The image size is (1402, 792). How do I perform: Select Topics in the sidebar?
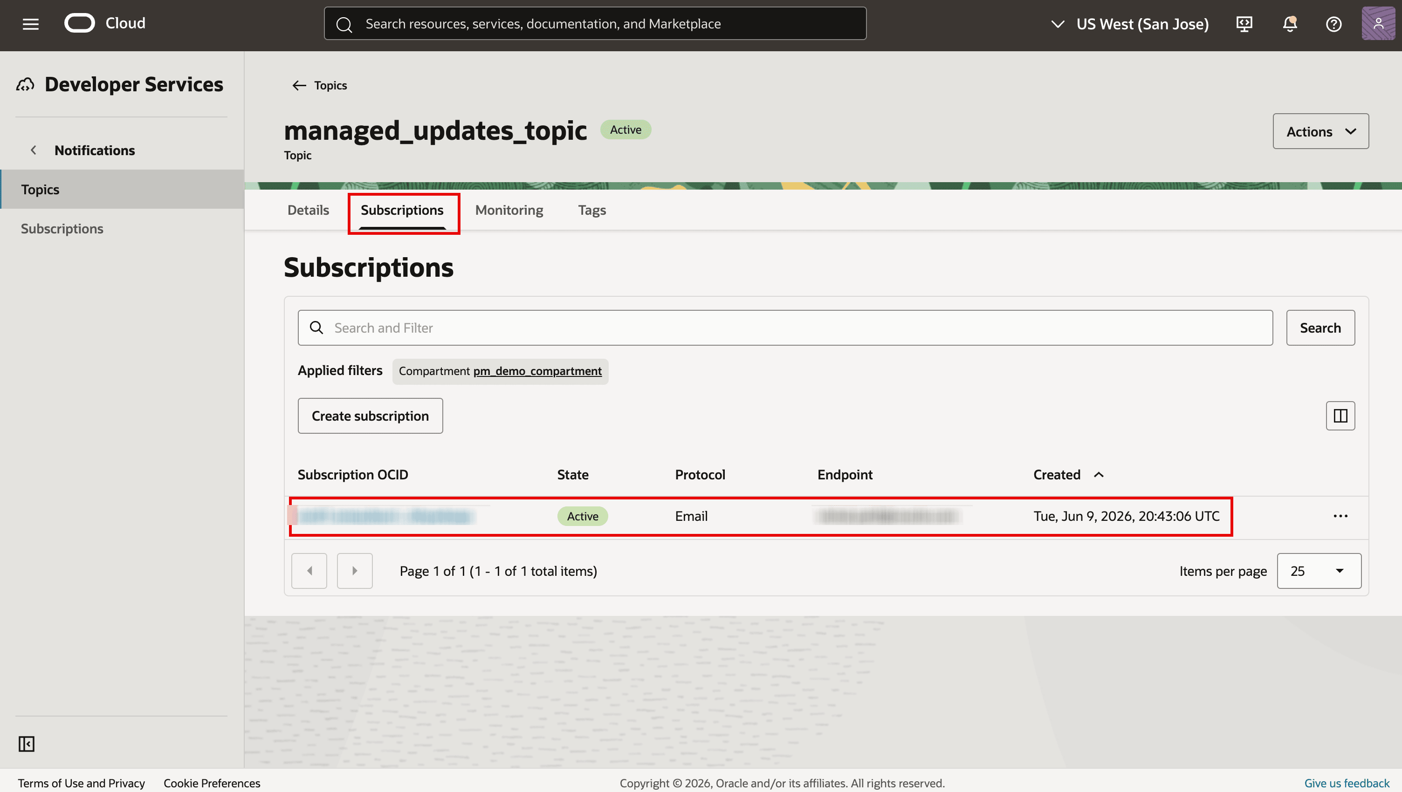(x=122, y=189)
